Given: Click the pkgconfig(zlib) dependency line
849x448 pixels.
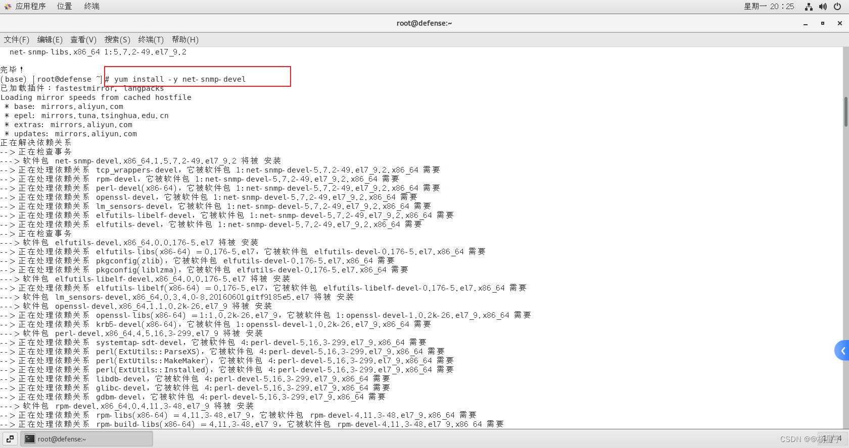Looking at the screenshot, I should pos(198,261).
